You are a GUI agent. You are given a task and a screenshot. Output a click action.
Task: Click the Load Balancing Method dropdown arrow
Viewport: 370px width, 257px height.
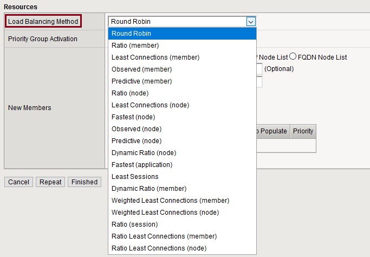pos(251,22)
